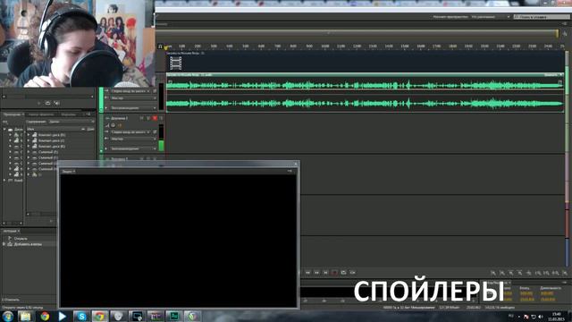Open the Мастер output dropdown on Дорожка 2
Image resolution: width=572 pixels, height=322 pixels.
click(x=133, y=139)
